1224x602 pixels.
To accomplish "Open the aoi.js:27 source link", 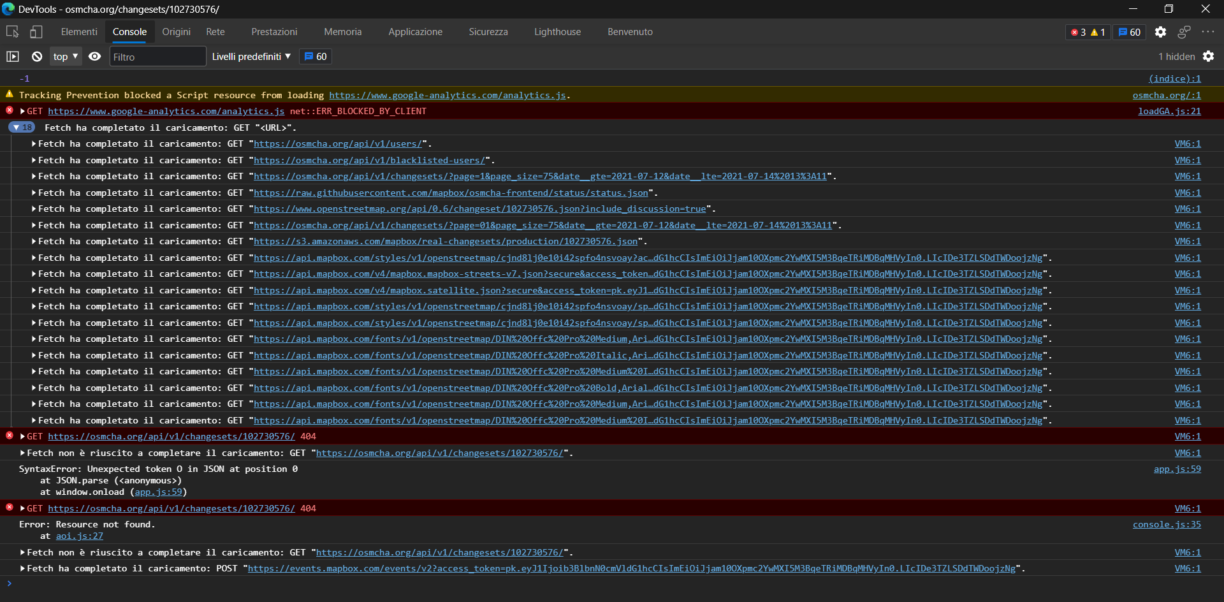I will tap(79, 536).
